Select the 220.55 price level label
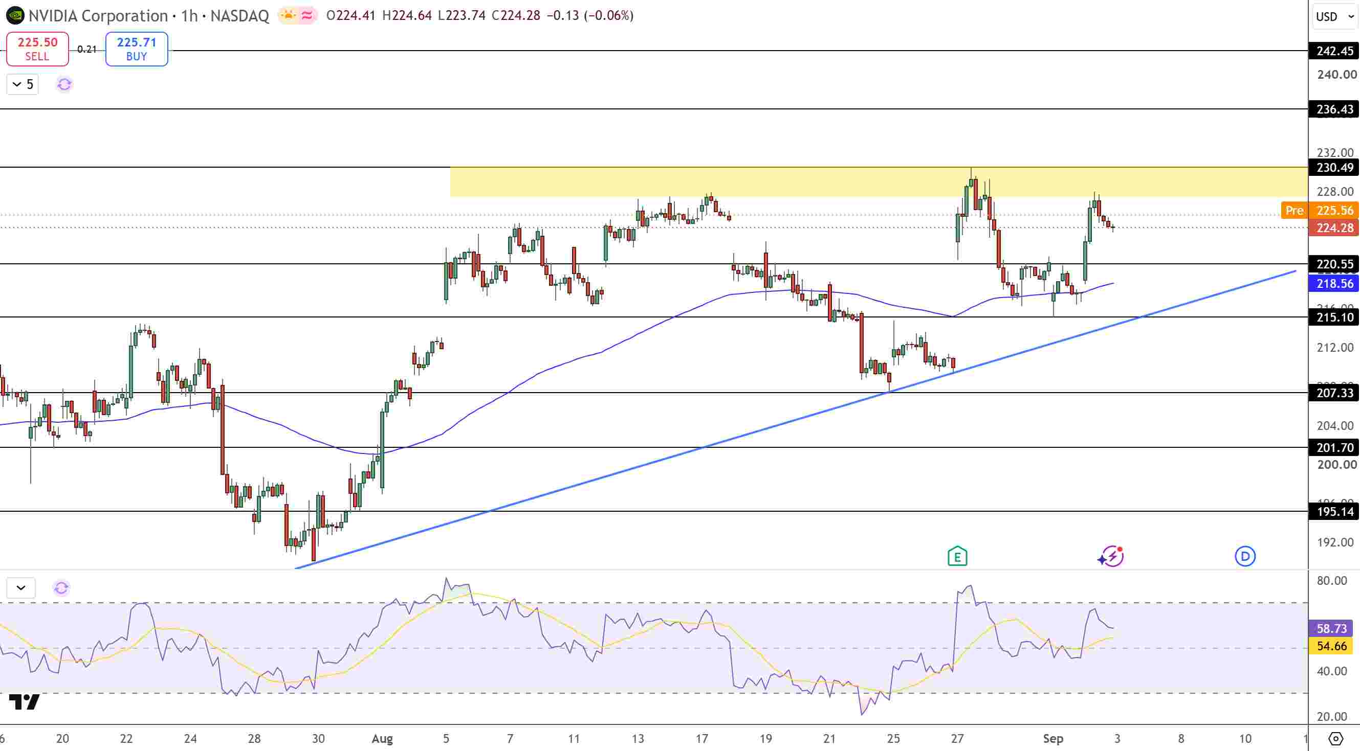Viewport: 1360px width, 751px height. (1334, 264)
